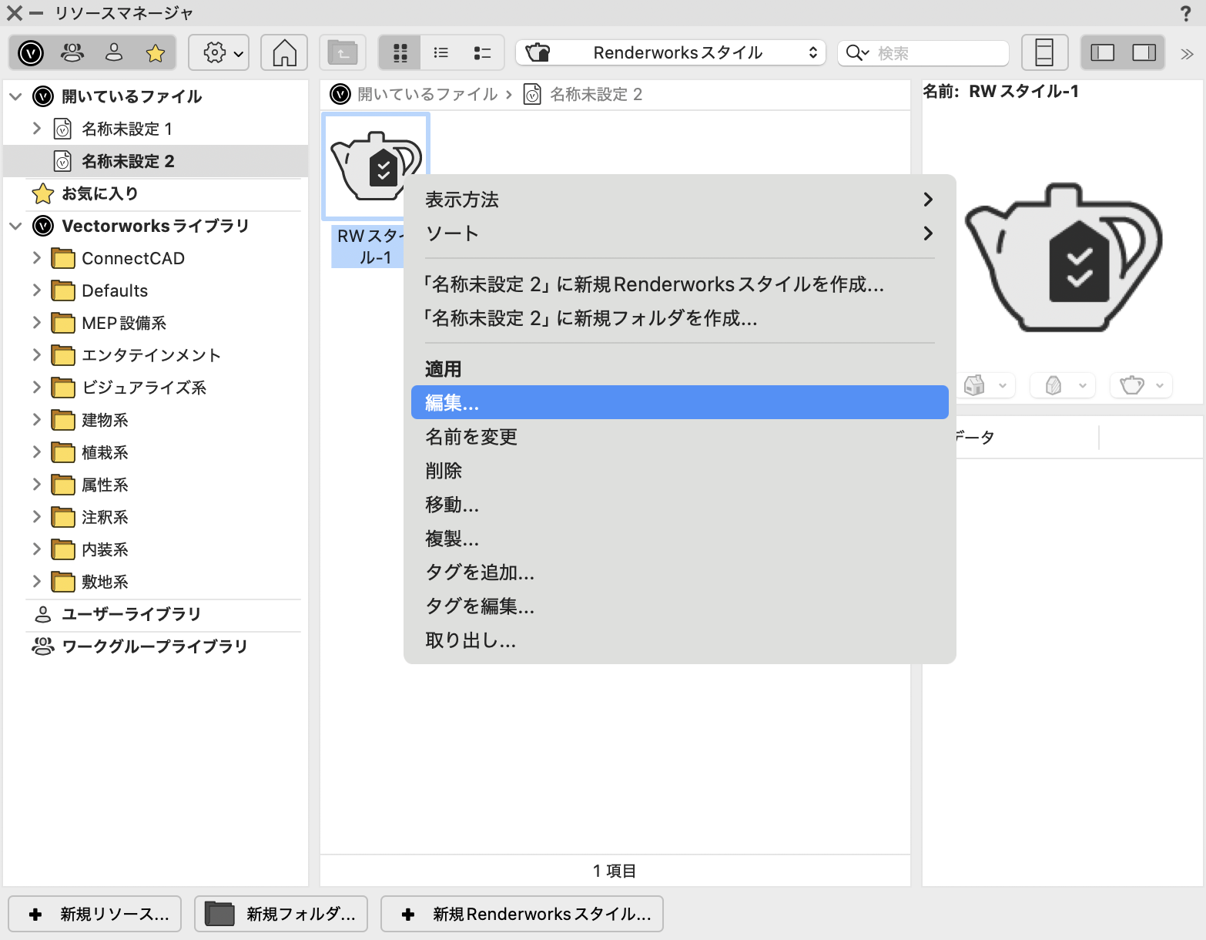The width and height of the screenshot is (1206, 940).
Task: Select エンタテインメント folder
Action: (151, 355)
